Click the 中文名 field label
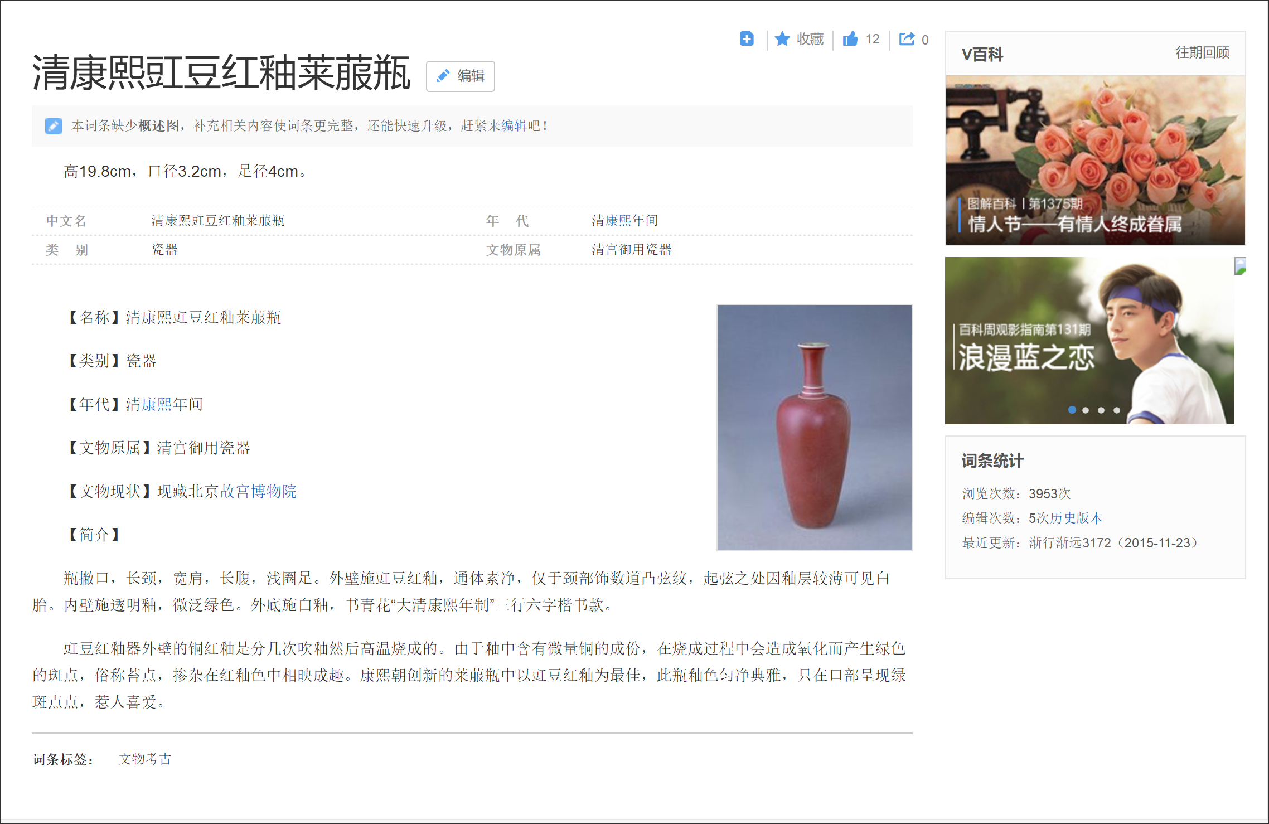Viewport: 1269px width, 824px height. 66,221
